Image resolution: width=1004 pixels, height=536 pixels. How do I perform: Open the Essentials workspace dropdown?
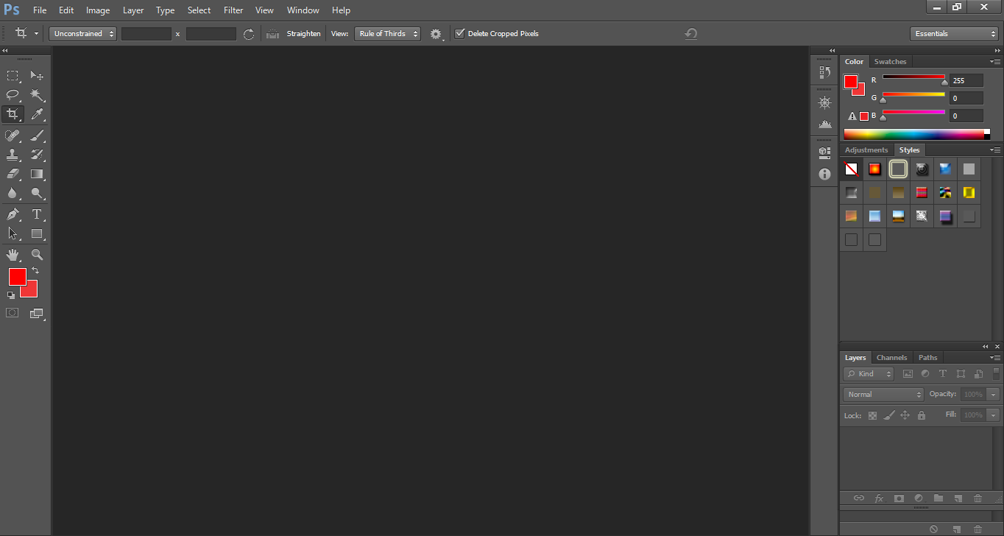click(954, 33)
